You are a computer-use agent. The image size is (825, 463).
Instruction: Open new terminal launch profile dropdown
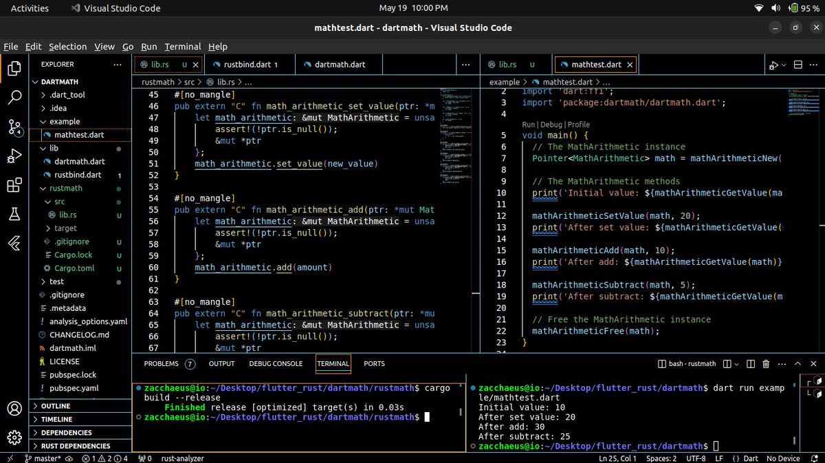(736, 363)
